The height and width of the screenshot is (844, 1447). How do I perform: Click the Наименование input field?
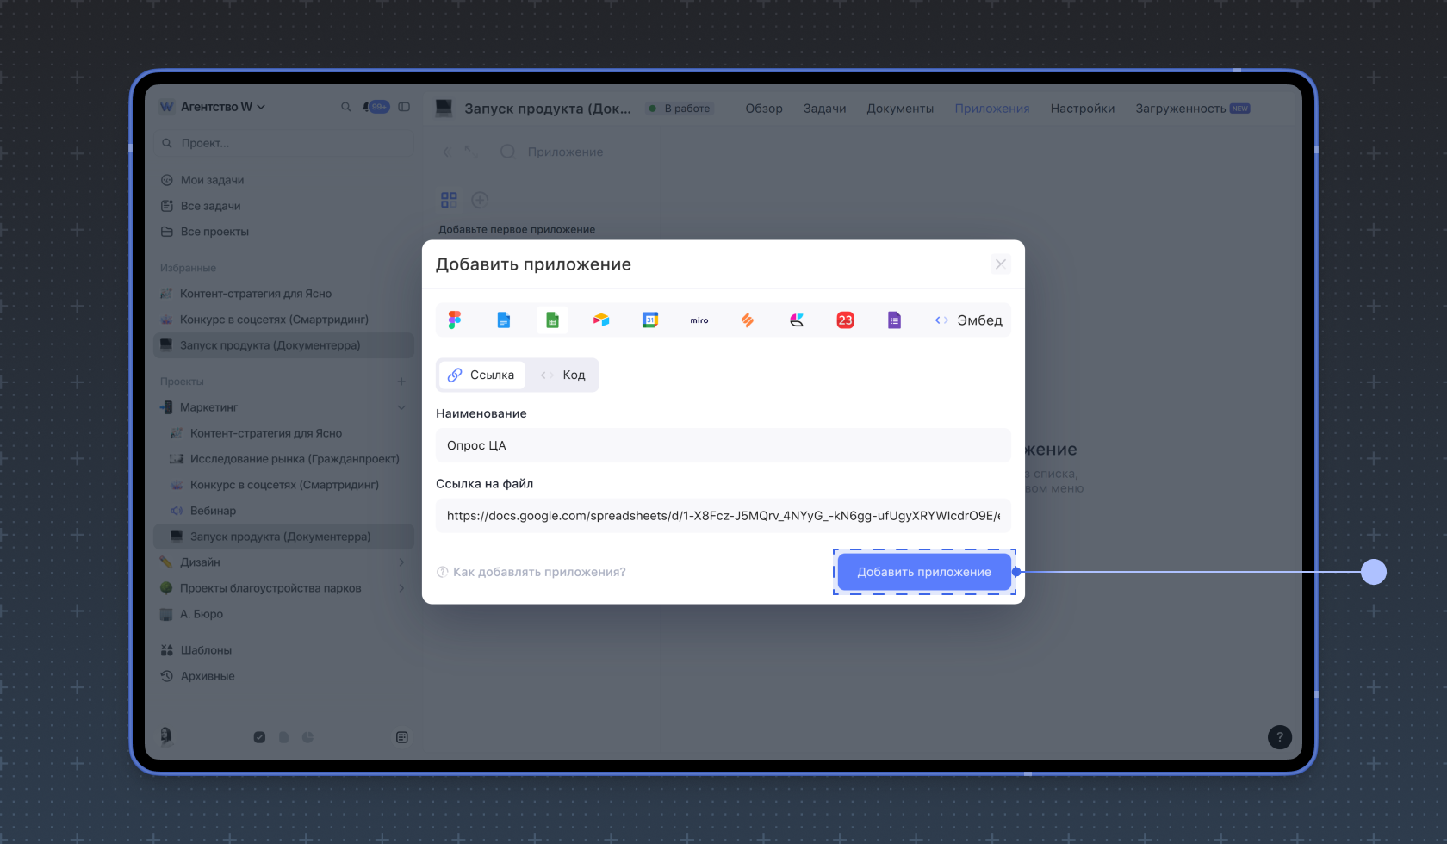[x=723, y=445]
